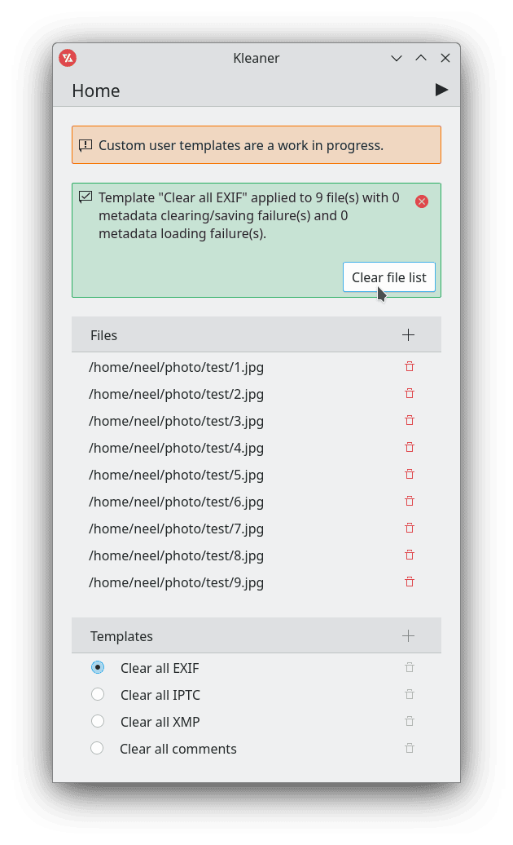Delete 3.jpg from the file list
This screenshot has width=513, height=845.
click(410, 420)
